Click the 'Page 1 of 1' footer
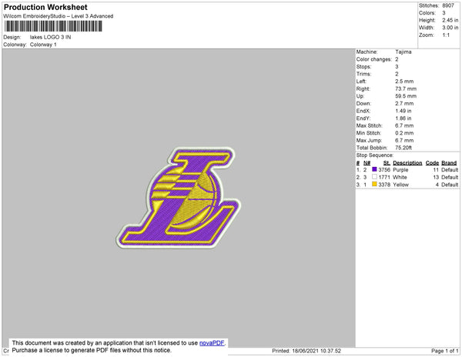 (x=444, y=351)
